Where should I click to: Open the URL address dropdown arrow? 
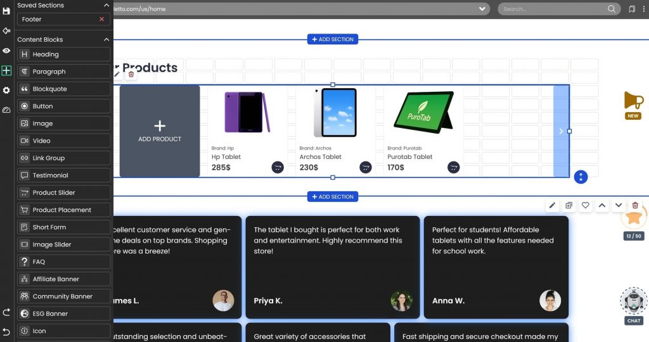[x=482, y=9]
